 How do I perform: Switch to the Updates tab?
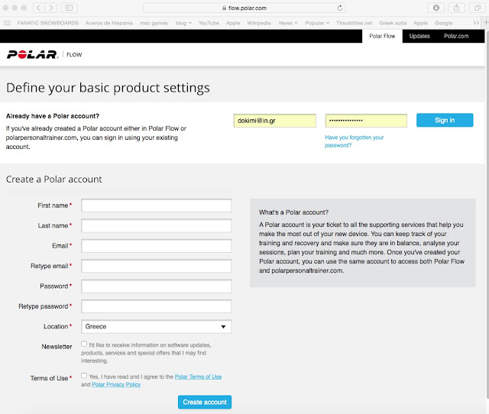point(419,36)
